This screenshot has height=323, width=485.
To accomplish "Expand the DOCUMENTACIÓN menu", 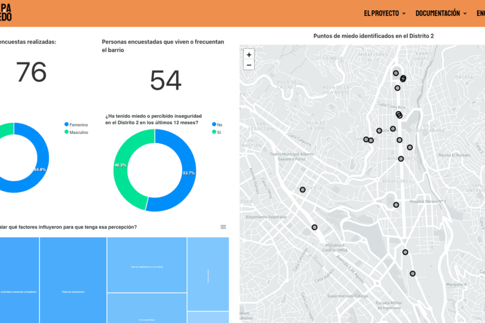I will (441, 13).
